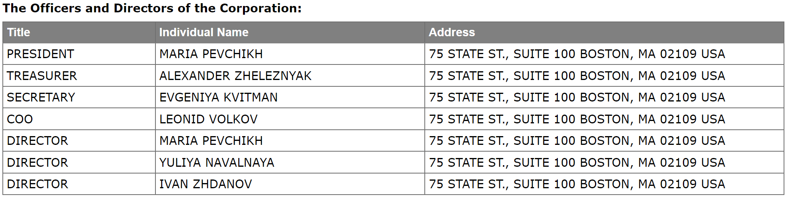Select the Secretary's address cell
The image size is (786, 197).
tap(577, 97)
